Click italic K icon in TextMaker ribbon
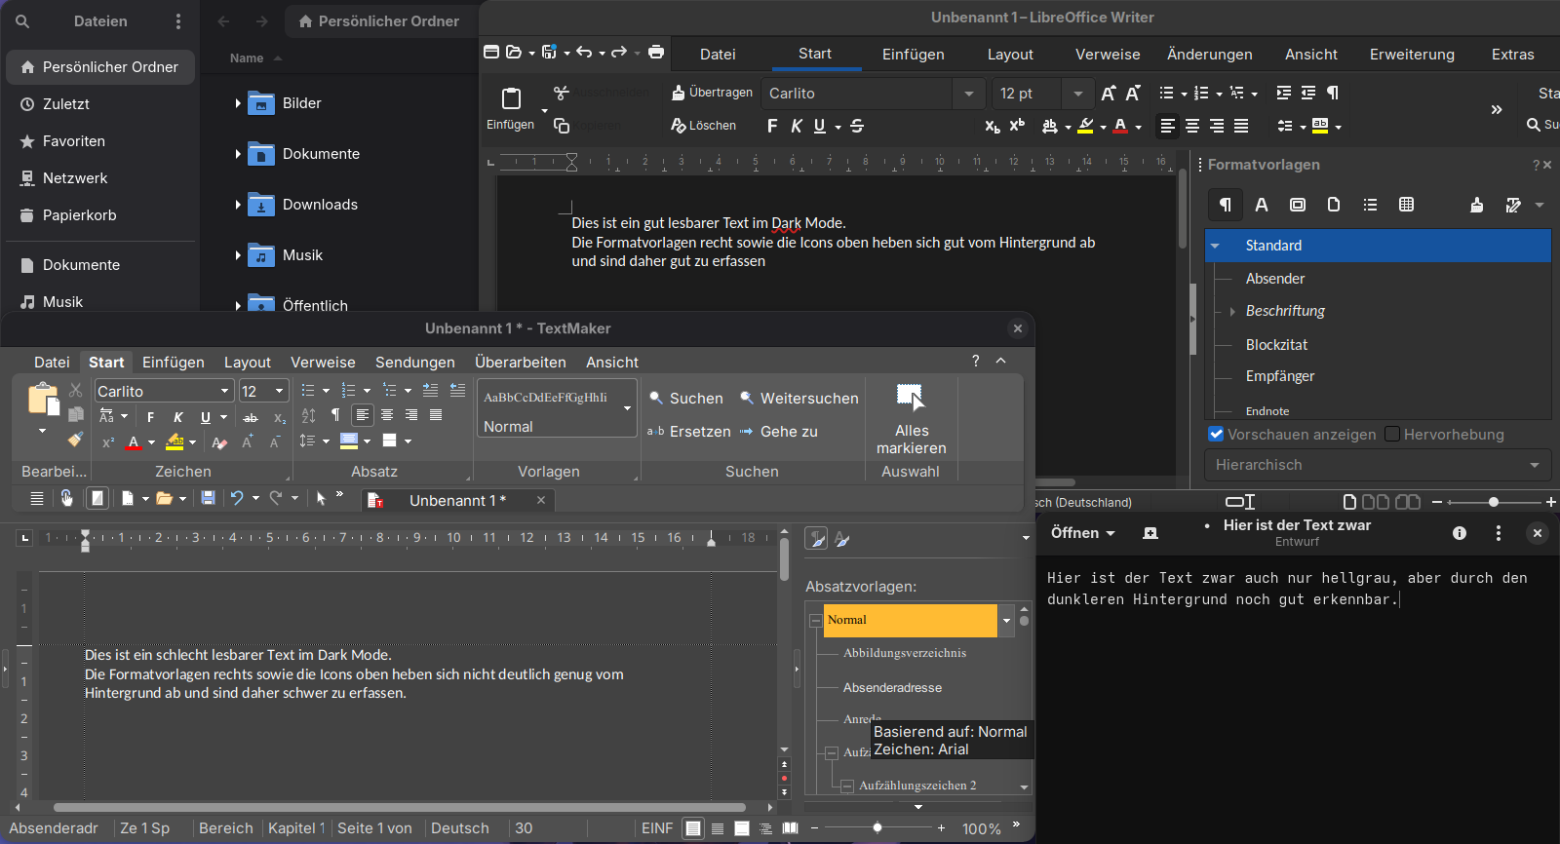Image resolution: width=1560 pixels, height=844 pixels. (177, 417)
